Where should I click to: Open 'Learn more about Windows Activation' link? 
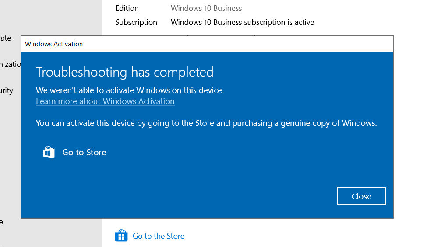(105, 101)
